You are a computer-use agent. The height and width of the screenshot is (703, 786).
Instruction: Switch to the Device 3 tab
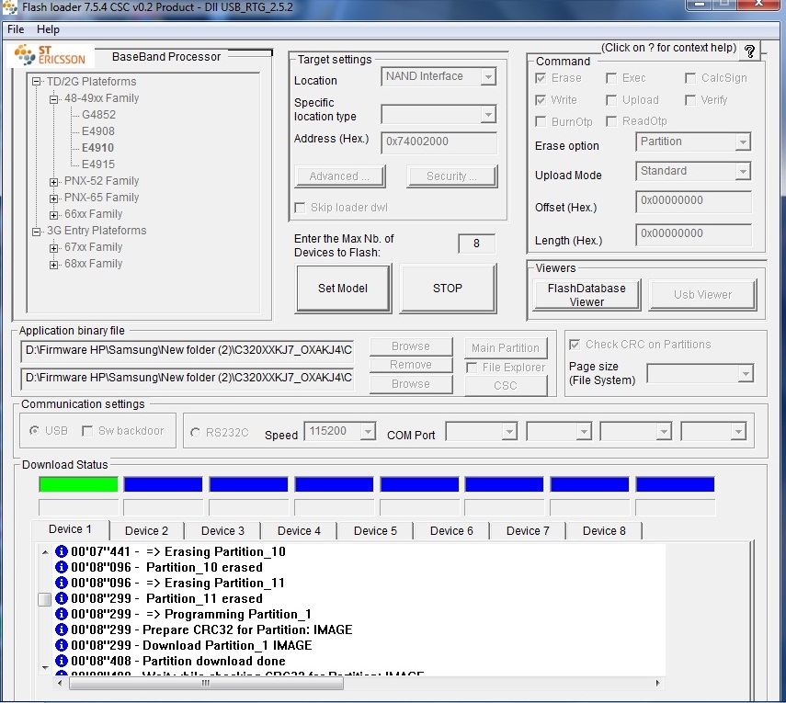coord(222,530)
